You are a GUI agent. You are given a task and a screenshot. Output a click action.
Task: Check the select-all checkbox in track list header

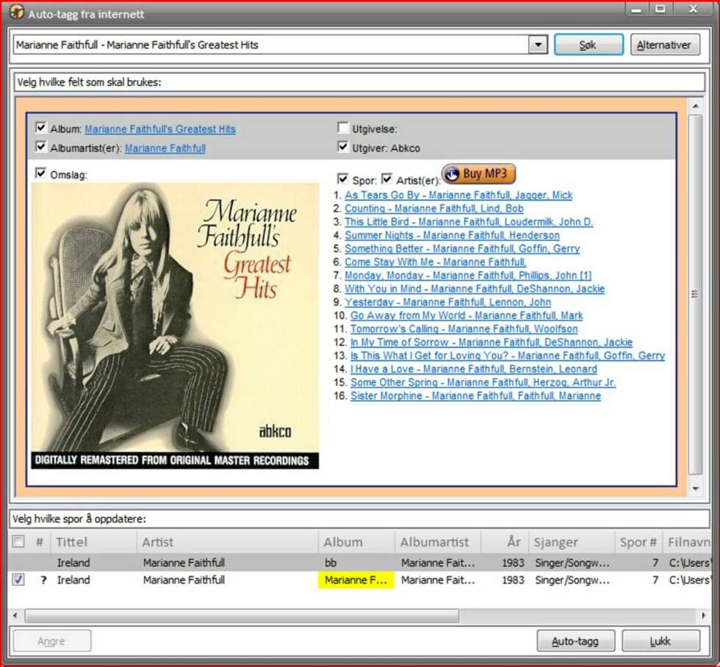18,541
